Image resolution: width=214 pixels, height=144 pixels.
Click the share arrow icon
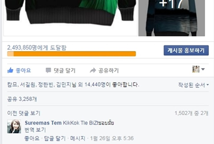click(93, 71)
